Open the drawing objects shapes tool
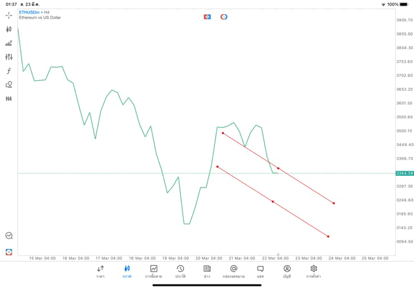 point(9,85)
